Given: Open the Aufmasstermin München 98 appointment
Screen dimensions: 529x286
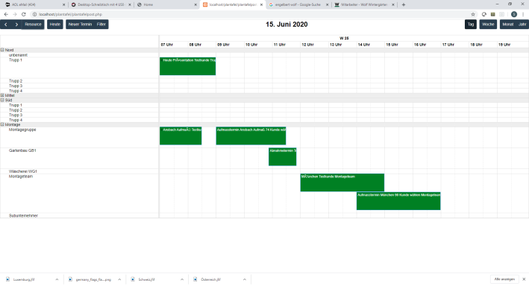Looking at the screenshot, I should (398, 201).
